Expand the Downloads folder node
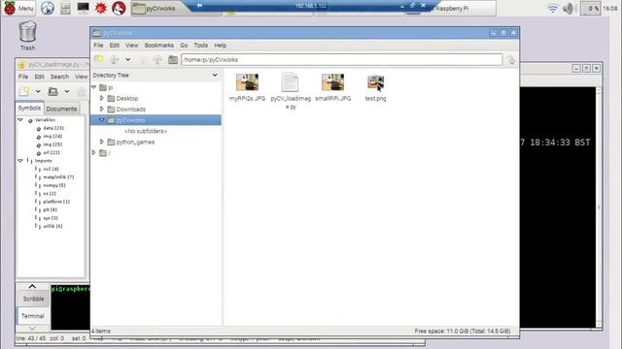The image size is (622, 349). click(102, 109)
